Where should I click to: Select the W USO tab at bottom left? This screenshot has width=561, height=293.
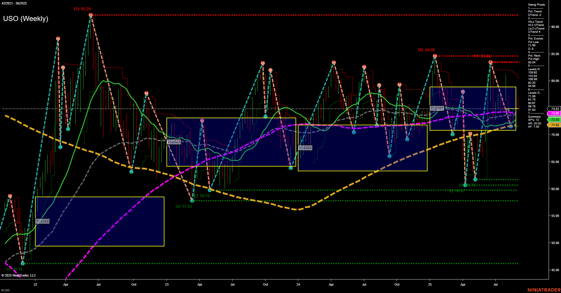pos(6,289)
